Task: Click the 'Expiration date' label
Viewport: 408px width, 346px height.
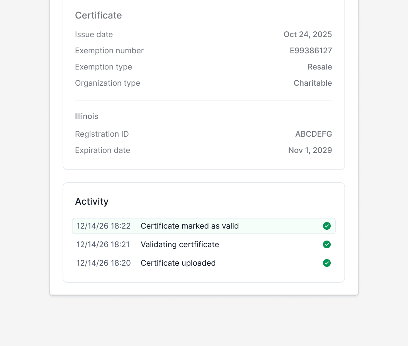Action: tap(102, 150)
